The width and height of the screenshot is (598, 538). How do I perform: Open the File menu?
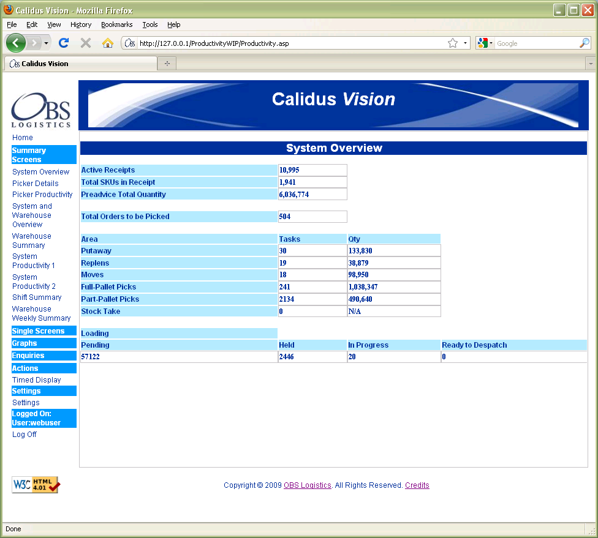(x=12, y=24)
